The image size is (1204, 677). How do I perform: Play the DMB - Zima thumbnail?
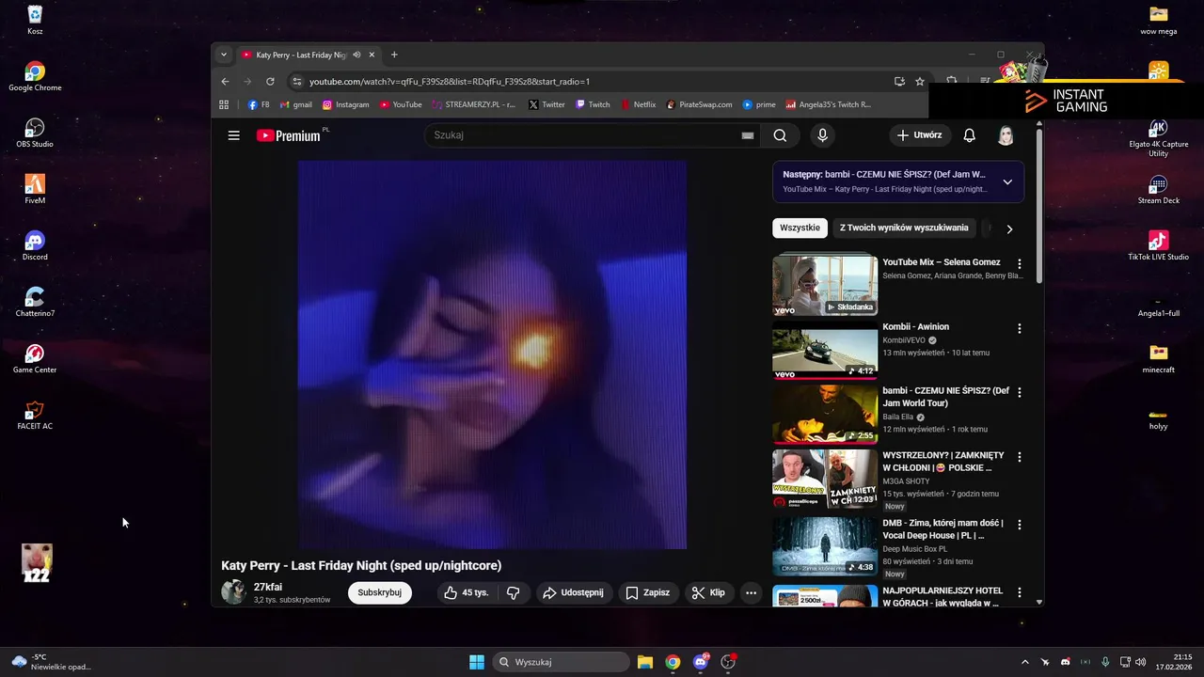click(x=825, y=545)
